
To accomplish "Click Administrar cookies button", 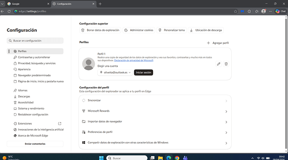I will 139,30.
